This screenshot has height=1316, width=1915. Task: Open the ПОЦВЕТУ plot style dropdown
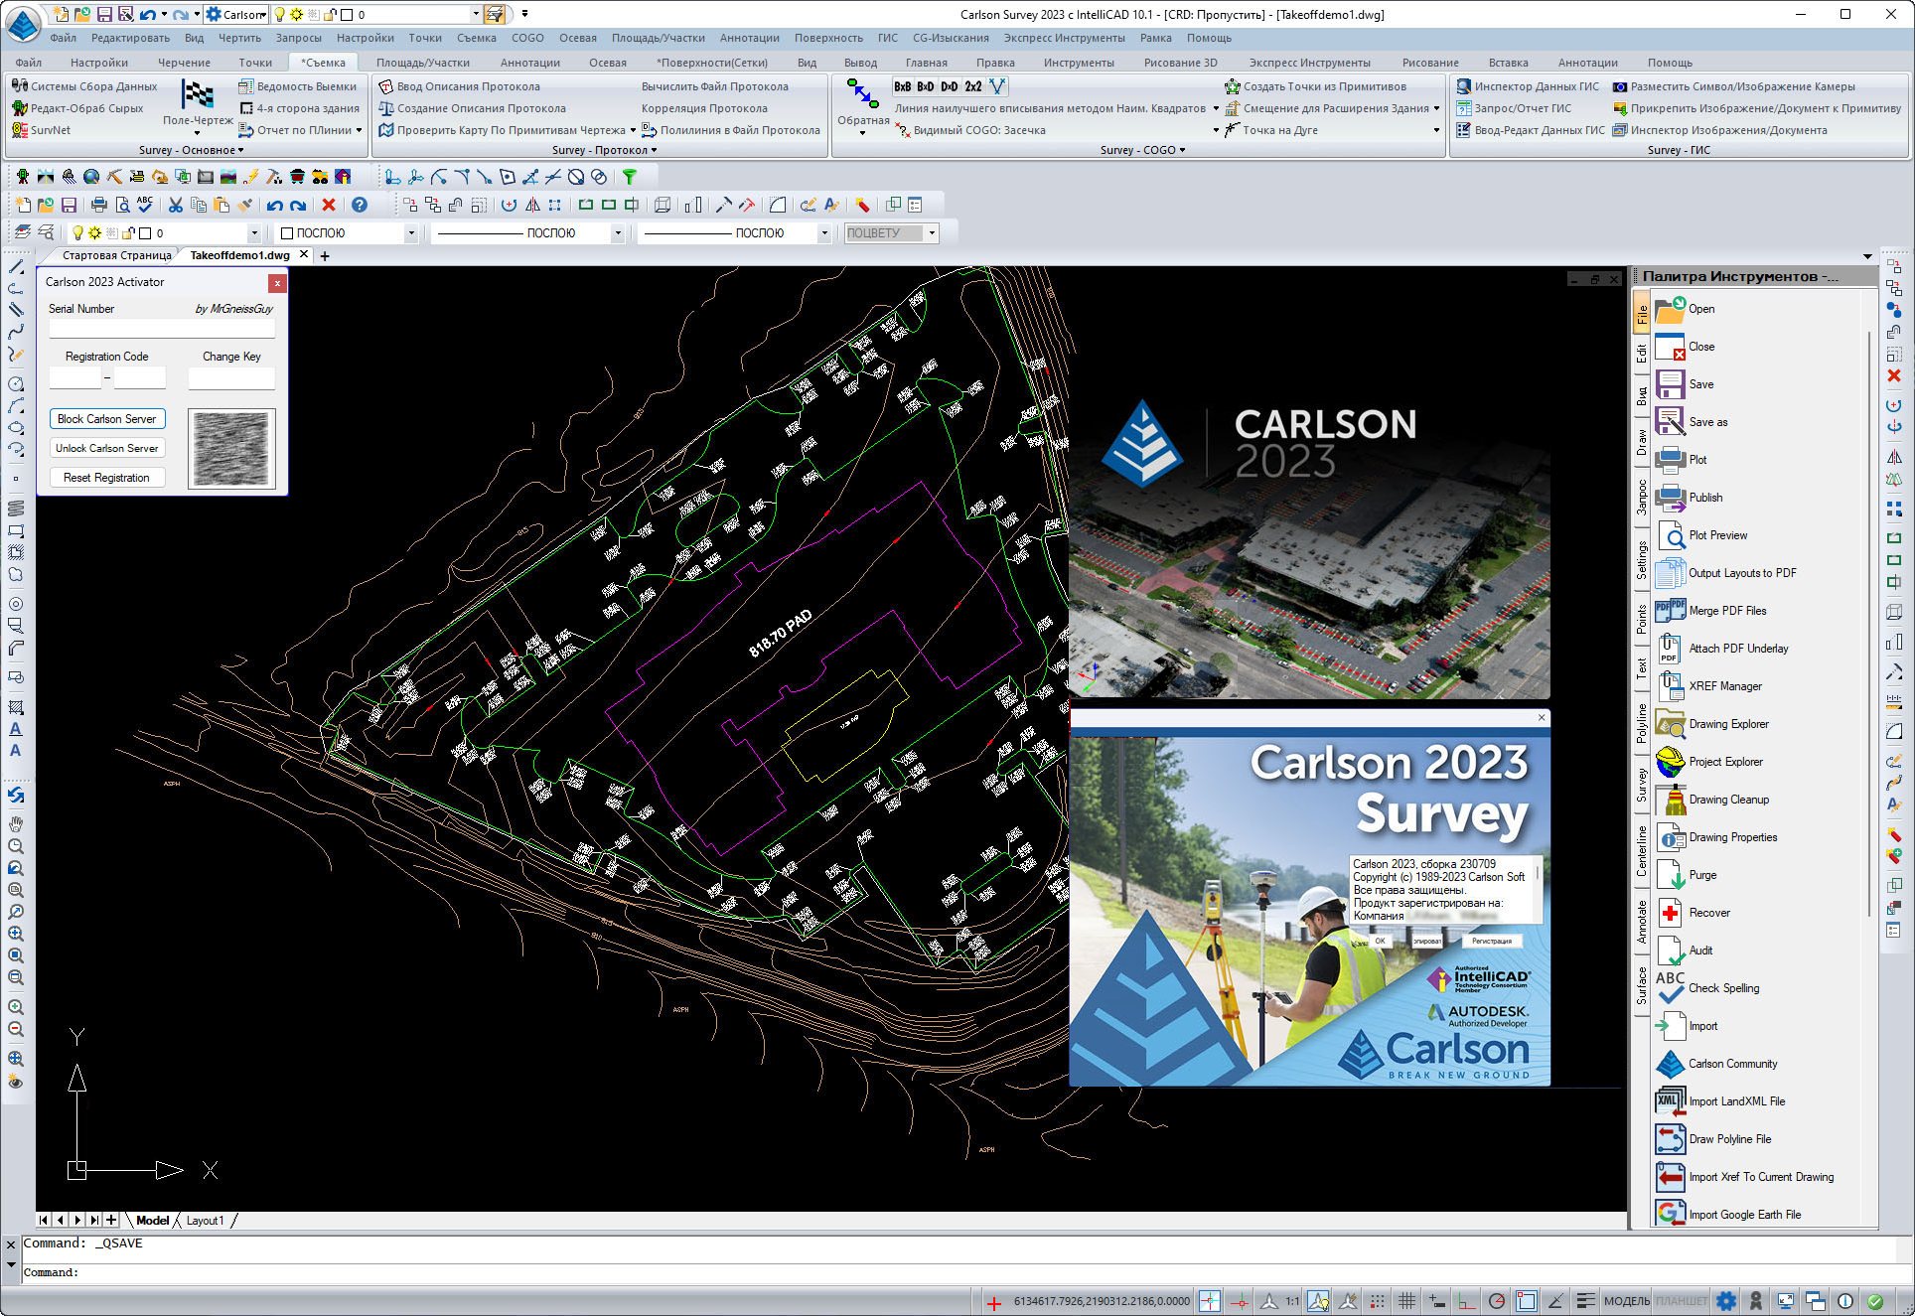click(931, 233)
